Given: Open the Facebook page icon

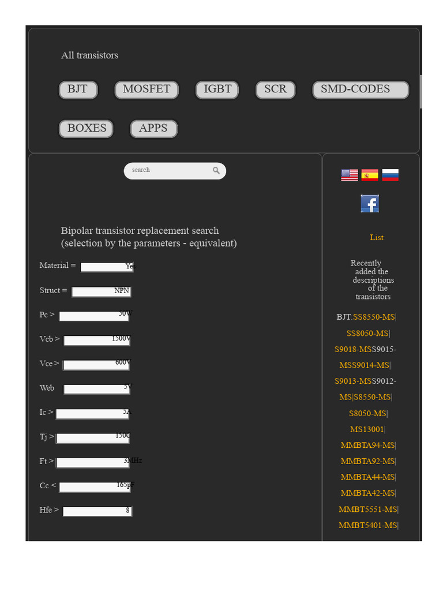Looking at the screenshot, I should point(370,203).
